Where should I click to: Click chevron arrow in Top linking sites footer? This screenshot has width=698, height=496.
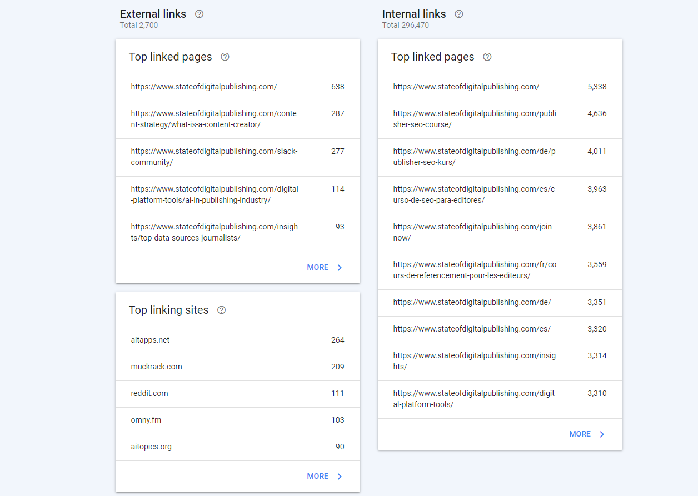(340, 477)
